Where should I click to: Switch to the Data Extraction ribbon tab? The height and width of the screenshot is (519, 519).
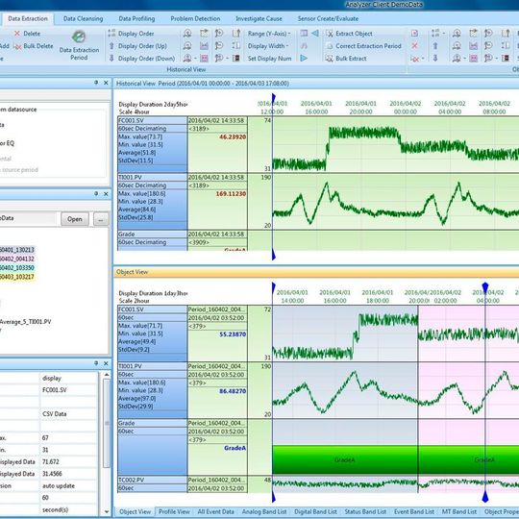pyautogui.click(x=28, y=18)
